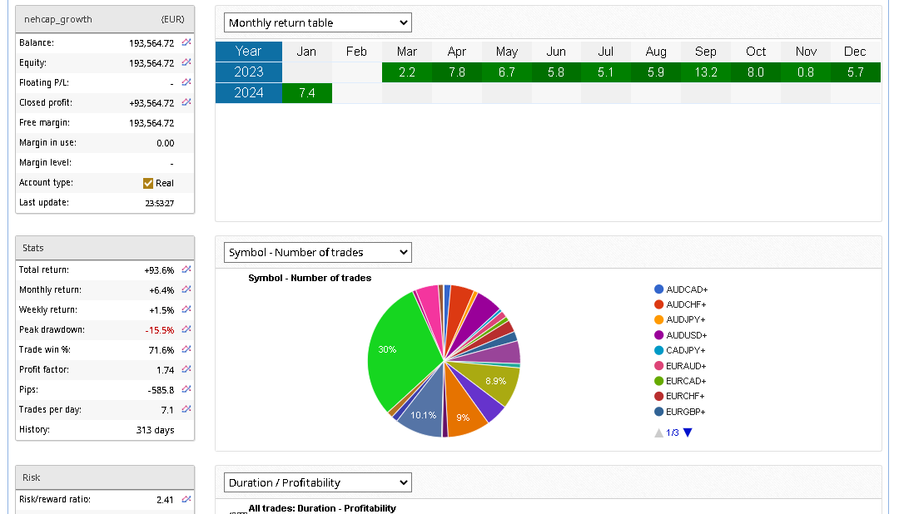Image resolution: width=904 pixels, height=514 pixels.
Task: Open the Monthly return table dropdown
Action: point(318,22)
